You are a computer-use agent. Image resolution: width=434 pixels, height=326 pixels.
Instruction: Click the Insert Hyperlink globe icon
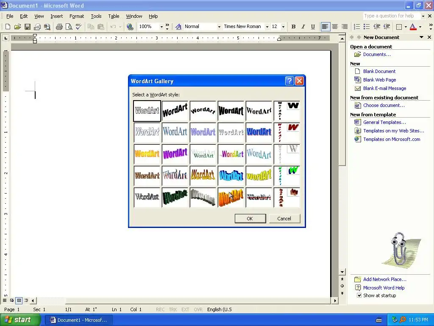click(x=130, y=27)
